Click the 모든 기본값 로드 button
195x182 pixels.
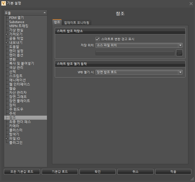pyautogui.click(x=22, y=171)
